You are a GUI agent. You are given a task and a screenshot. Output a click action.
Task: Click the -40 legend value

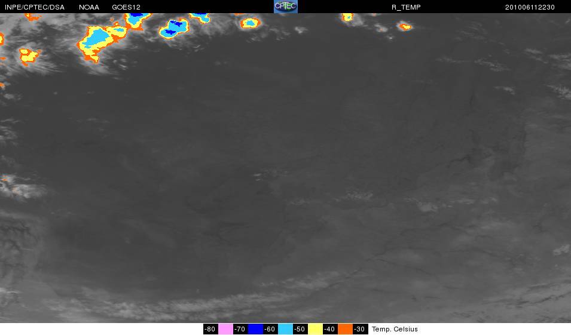tap(329, 329)
